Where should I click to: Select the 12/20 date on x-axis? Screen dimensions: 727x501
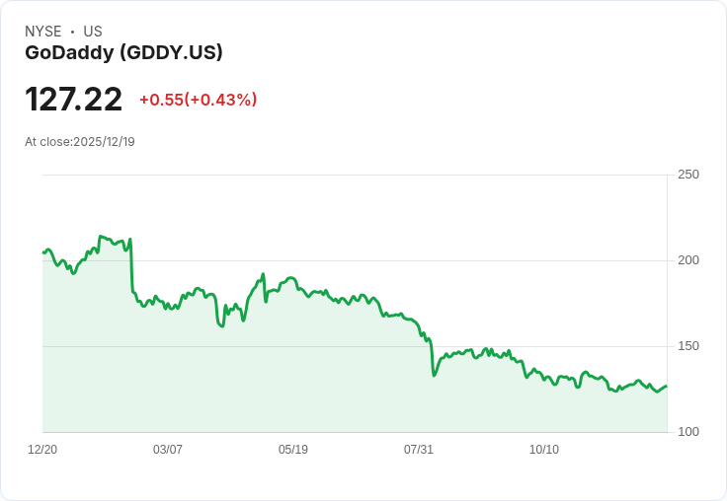(42, 450)
